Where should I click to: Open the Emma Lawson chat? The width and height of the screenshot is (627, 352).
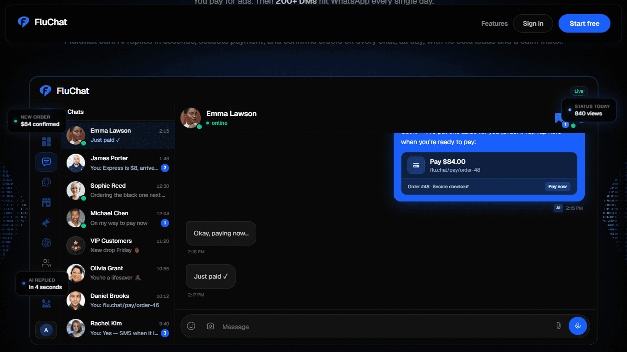[118, 135]
